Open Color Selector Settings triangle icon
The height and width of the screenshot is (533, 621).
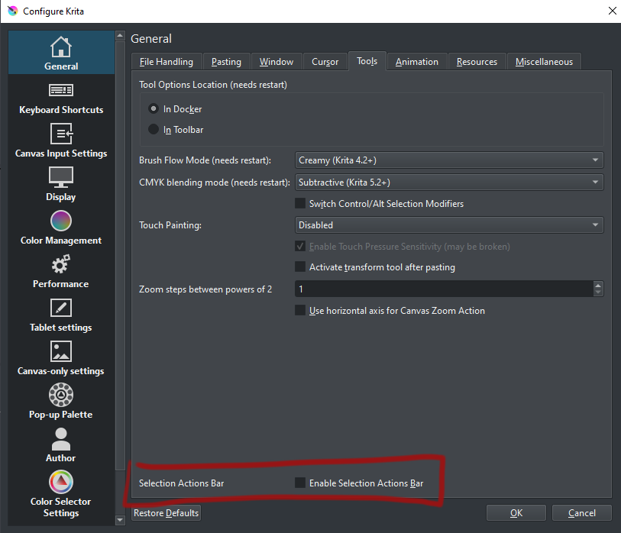pyautogui.click(x=61, y=482)
